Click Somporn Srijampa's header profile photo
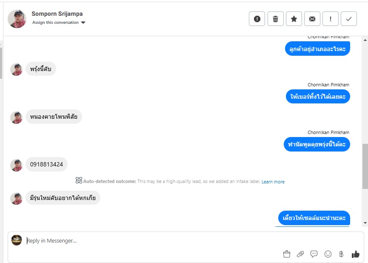The image size is (368, 263). 17,19
